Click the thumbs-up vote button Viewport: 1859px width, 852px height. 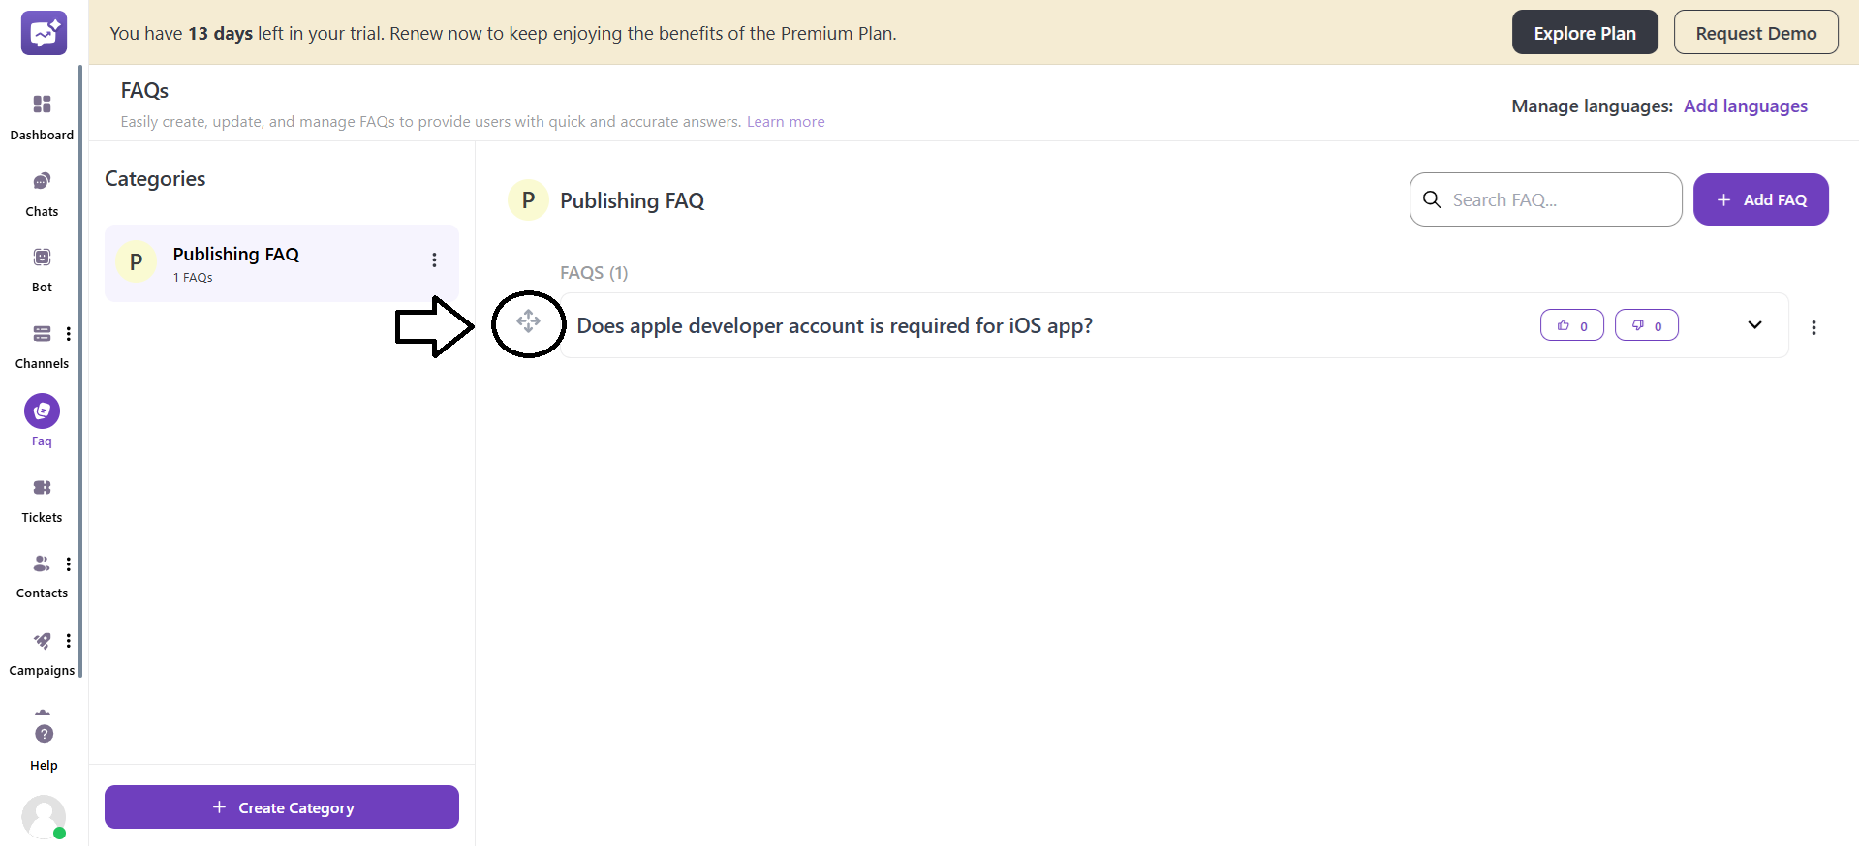[x=1571, y=325]
